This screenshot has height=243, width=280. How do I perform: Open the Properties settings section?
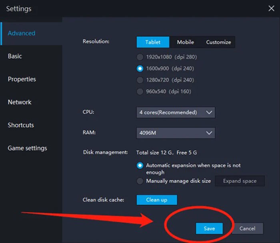(x=22, y=79)
